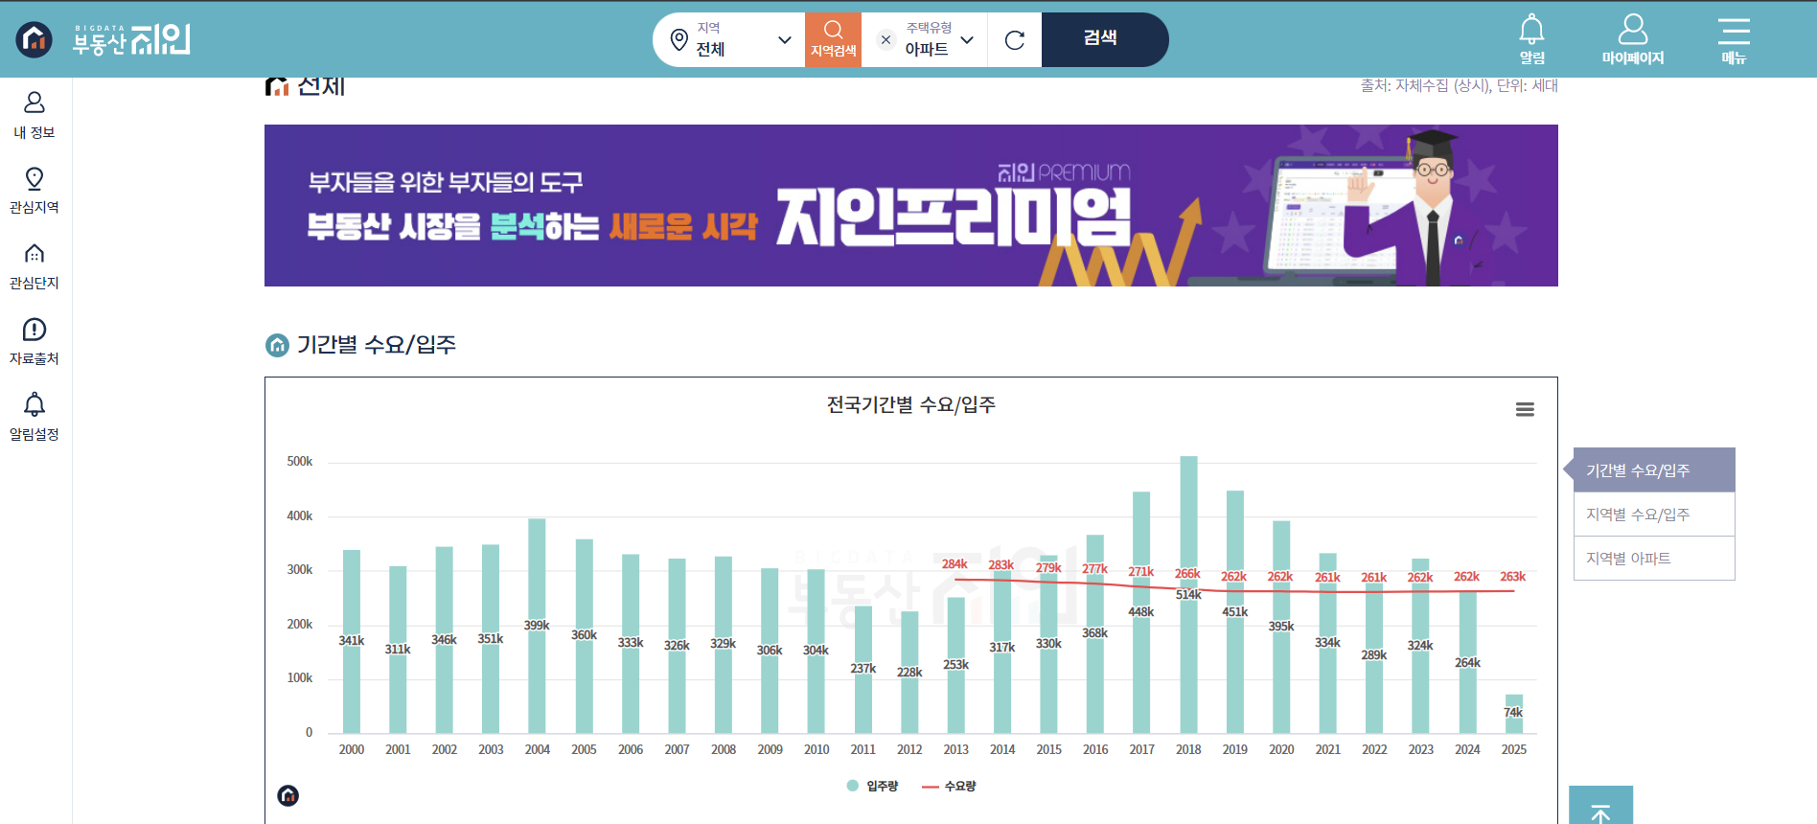
Task: Click the 2004 bar labeled 399k
Action: point(537,626)
